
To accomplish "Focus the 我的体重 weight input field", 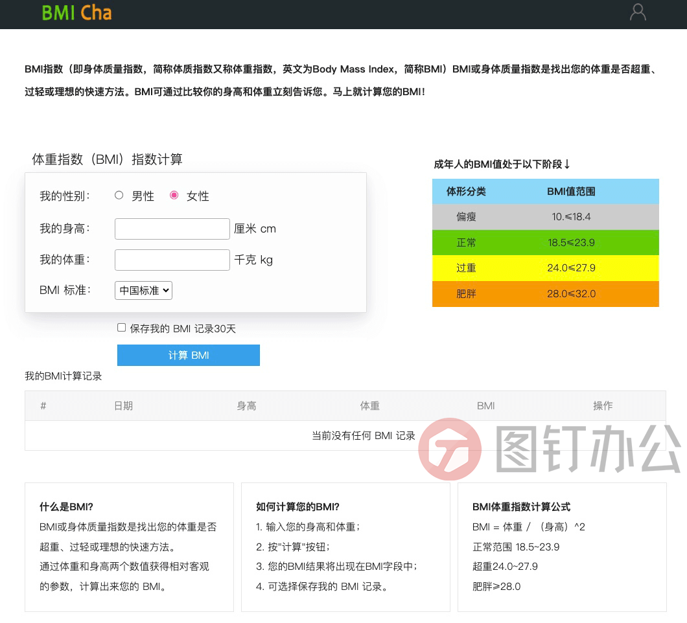I will pos(172,260).
